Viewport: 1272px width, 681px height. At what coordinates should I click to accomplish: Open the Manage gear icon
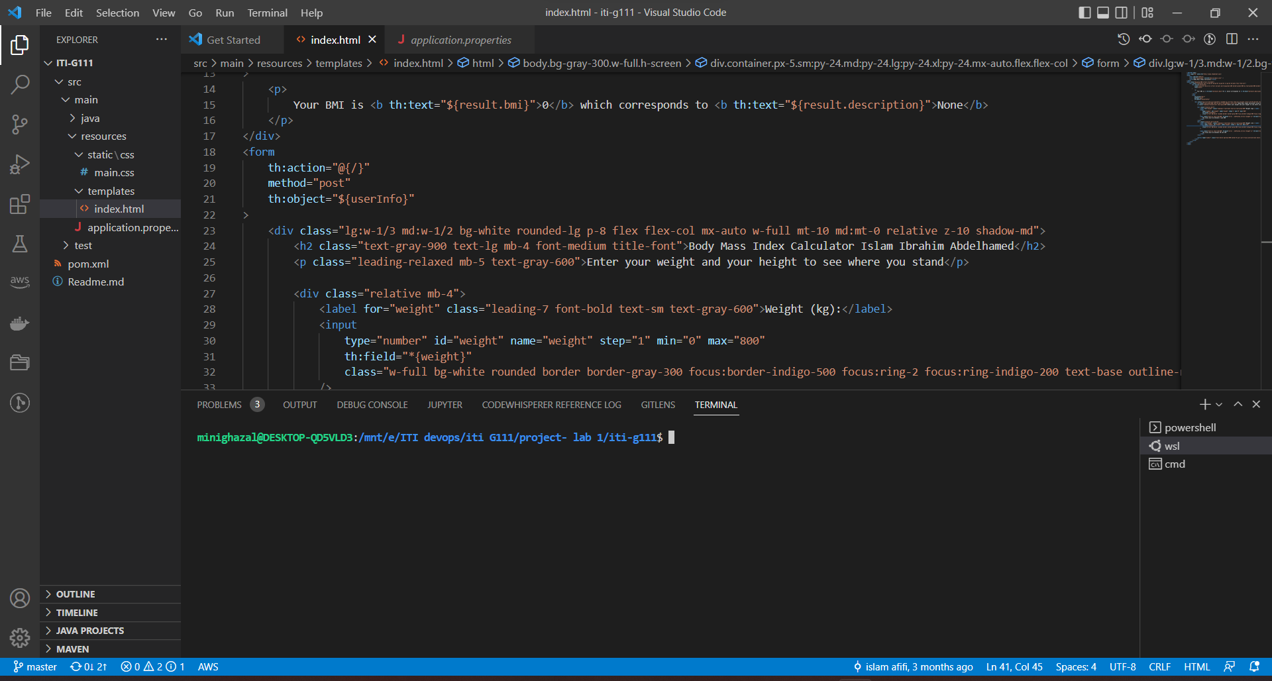click(20, 637)
